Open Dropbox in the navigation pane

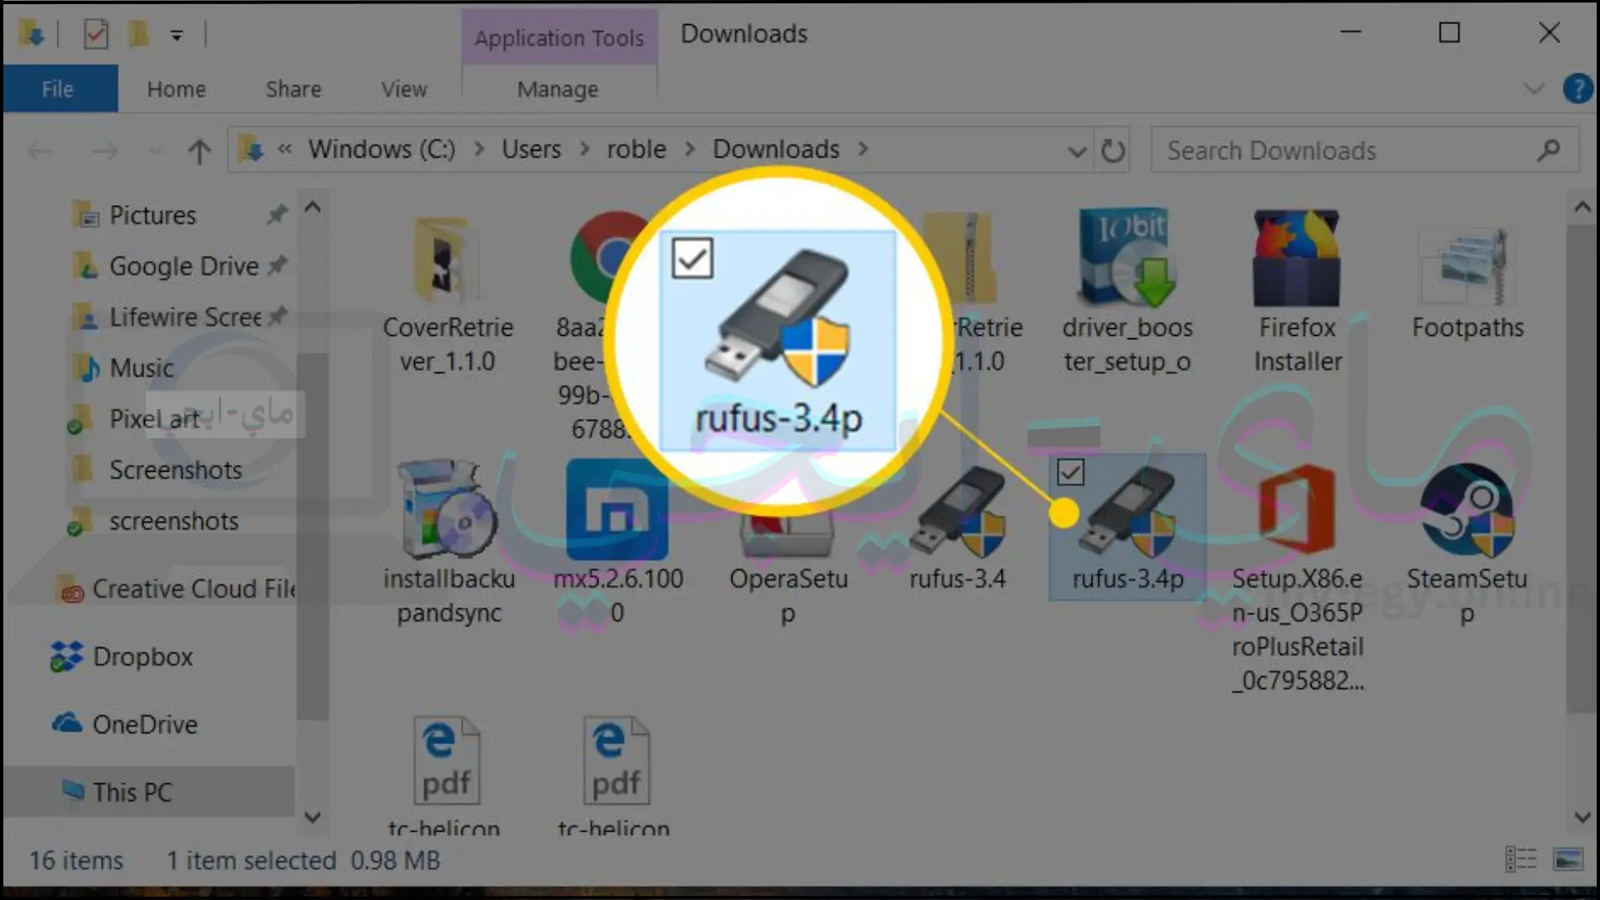point(142,657)
